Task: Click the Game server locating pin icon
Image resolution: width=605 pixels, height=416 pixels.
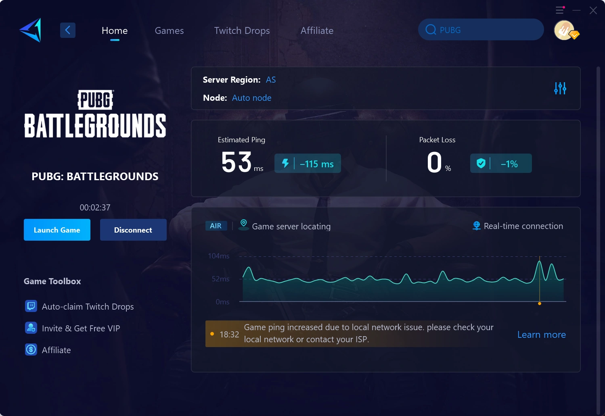Action: [243, 225]
